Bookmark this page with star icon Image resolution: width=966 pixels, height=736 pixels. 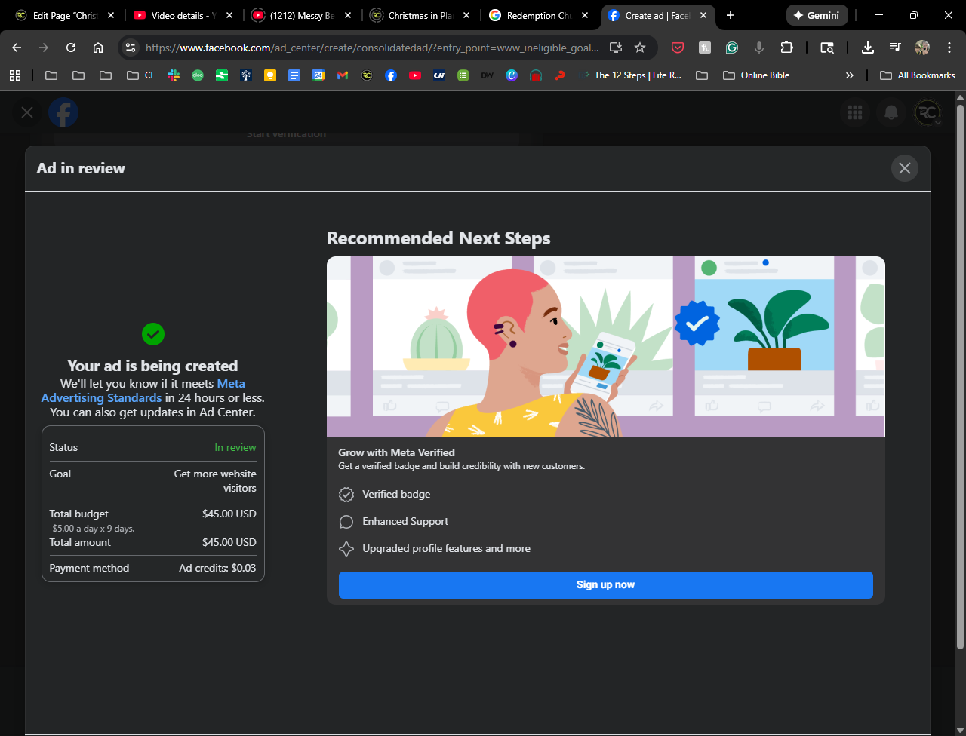click(x=640, y=48)
